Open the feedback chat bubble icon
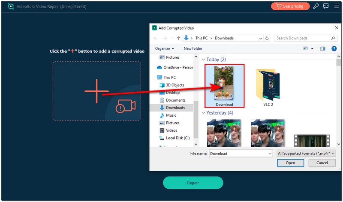343x202 pixels. point(326,6)
